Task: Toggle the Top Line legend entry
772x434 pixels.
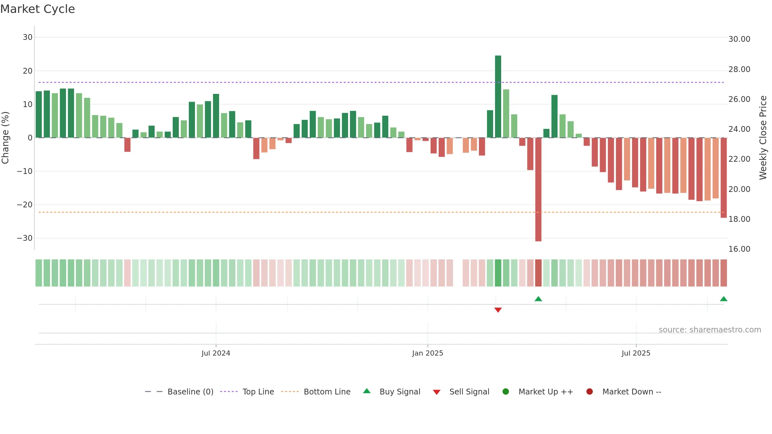Action: (x=247, y=392)
